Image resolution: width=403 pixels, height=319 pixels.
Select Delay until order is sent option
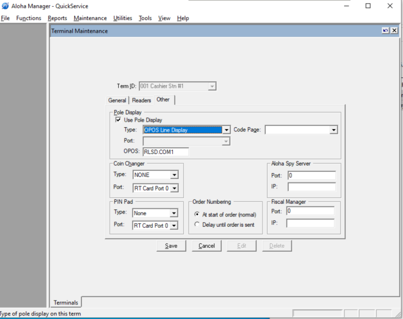click(x=197, y=224)
